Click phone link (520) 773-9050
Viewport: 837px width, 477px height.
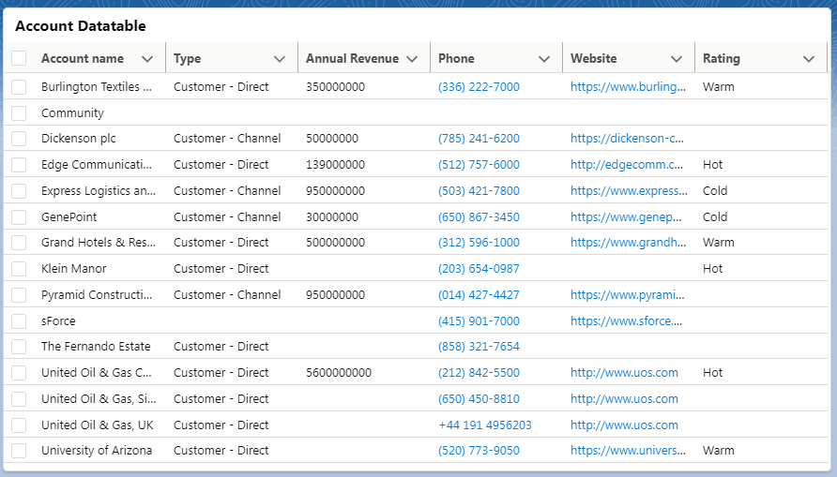click(479, 451)
